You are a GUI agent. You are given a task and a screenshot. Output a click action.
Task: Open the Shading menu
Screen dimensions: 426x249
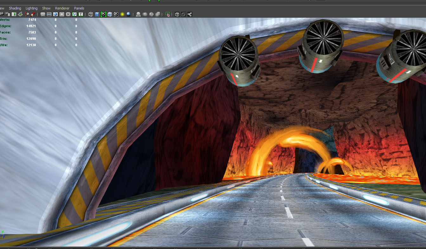pyautogui.click(x=15, y=8)
